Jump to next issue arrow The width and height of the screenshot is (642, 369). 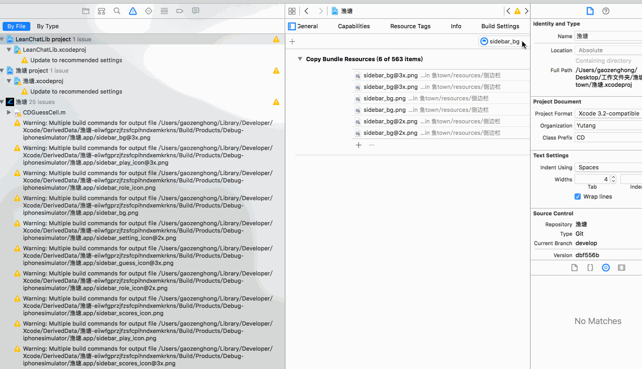tap(526, 11)
